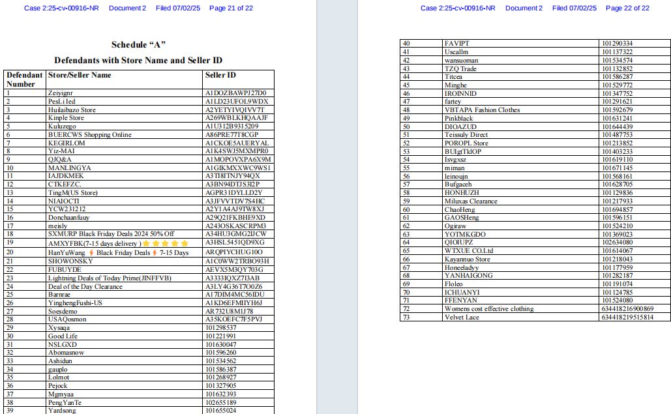Click the "Seller ID" column header
The height and width of the screenshot is (414, 671).
point(220,75)
